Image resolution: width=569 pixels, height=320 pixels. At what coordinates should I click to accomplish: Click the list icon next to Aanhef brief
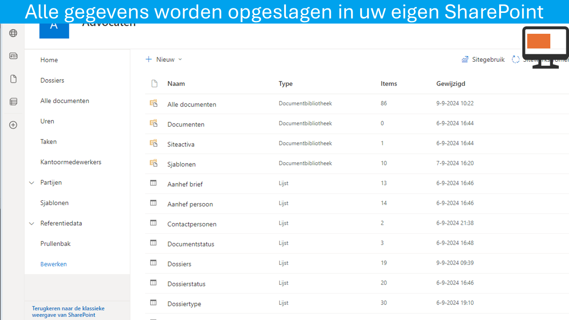coord(153,183)
